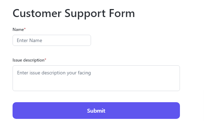Image resolution: width=204 pixels, height=130 pixels.
Task: Click the red asterisk beside Issue description
Action: (x=45, y=59)
